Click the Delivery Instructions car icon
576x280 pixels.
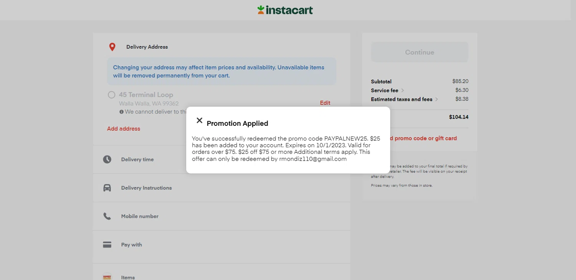tap(107, 188)
